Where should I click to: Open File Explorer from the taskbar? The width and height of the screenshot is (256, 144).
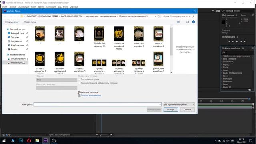tap(37, 140)
